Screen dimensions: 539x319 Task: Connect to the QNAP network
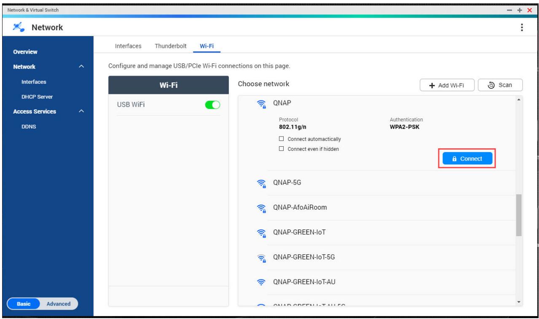tap(467, 159)
